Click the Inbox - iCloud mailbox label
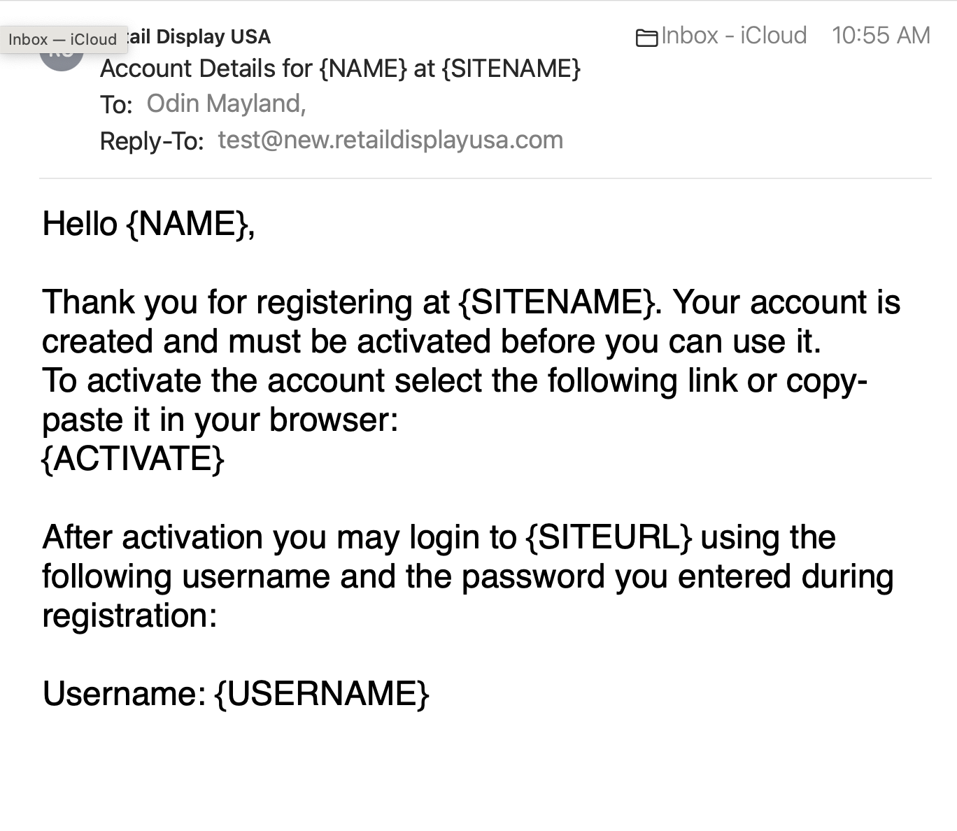The image size is (957, 831). [733, 36]
